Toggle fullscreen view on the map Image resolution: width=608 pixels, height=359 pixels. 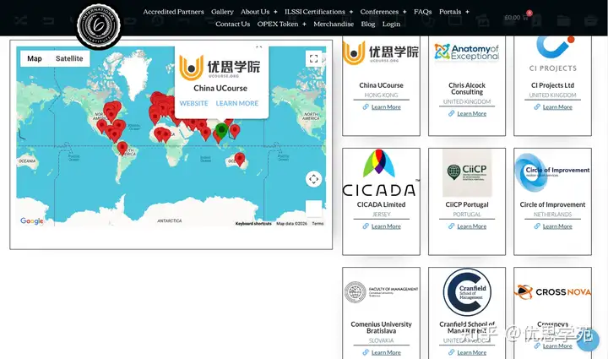click(313, 58)
